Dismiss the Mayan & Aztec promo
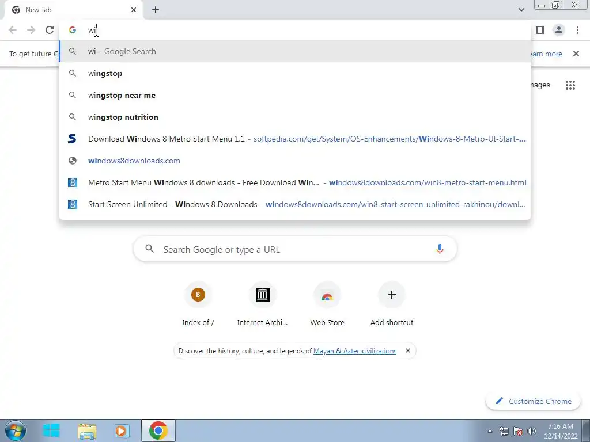 point(407,350)
